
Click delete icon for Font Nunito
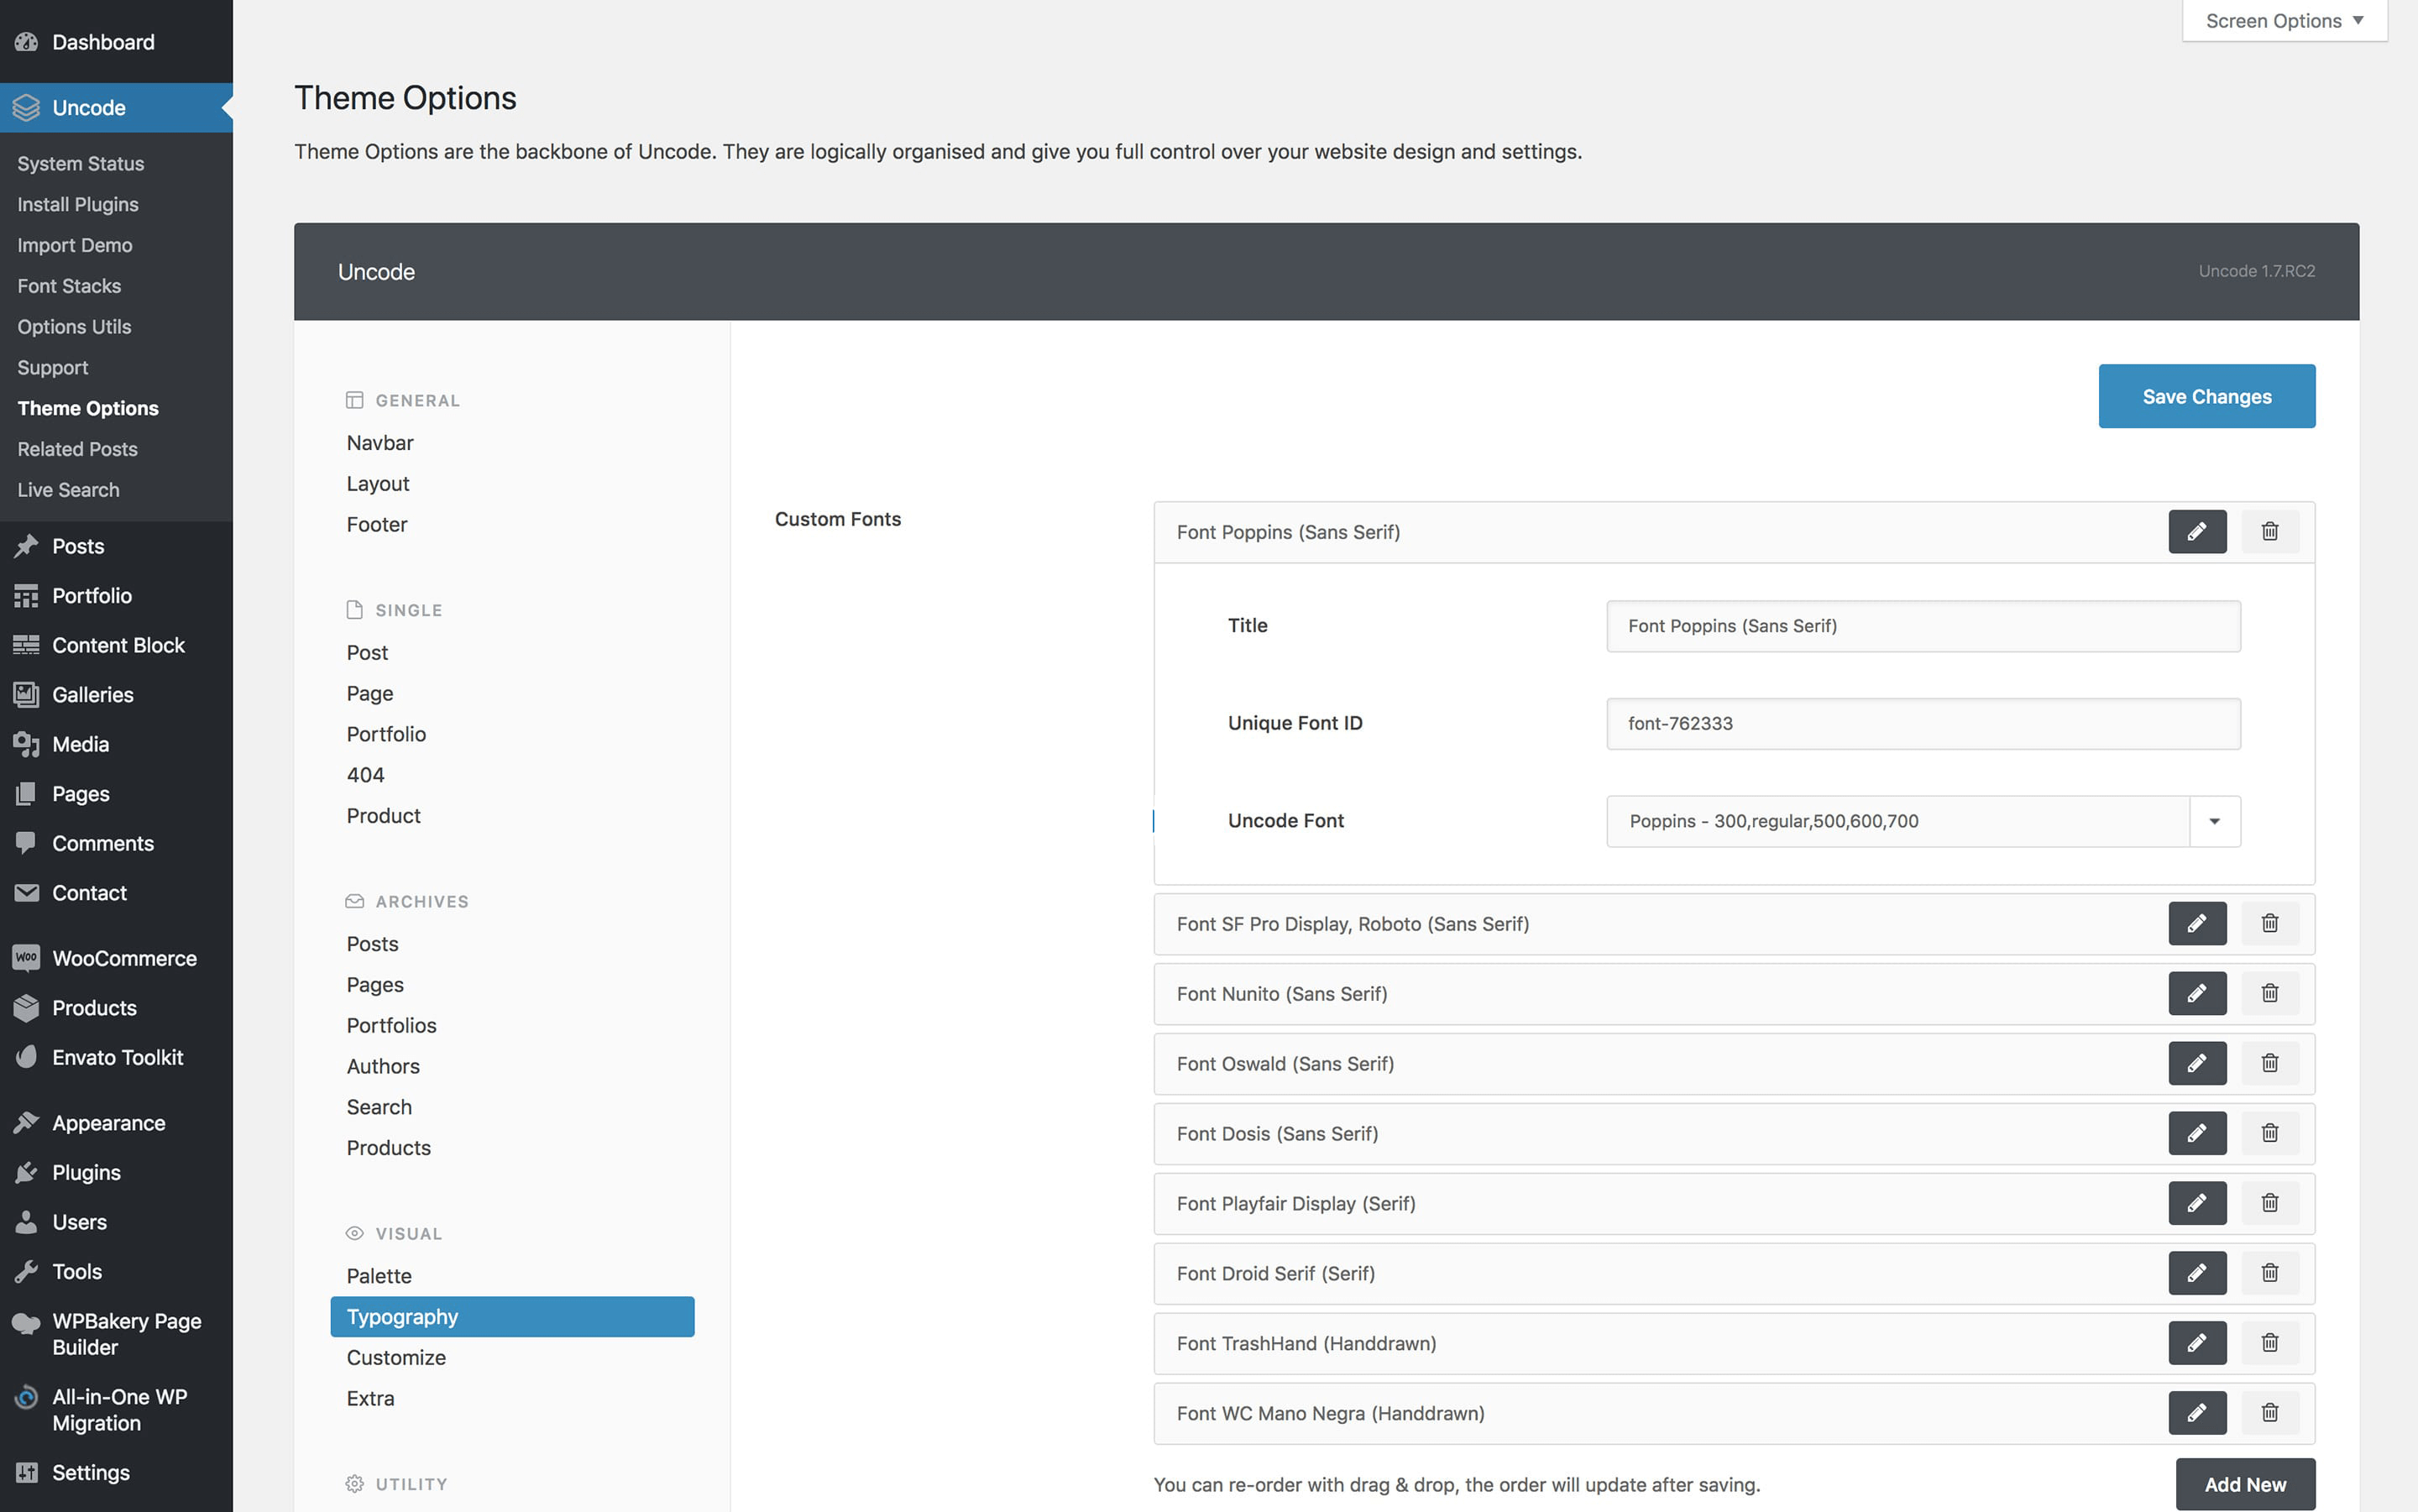coord(2270,993)
